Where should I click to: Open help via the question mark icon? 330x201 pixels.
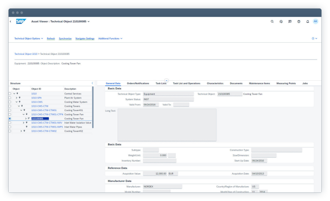(x=299, y=22)
